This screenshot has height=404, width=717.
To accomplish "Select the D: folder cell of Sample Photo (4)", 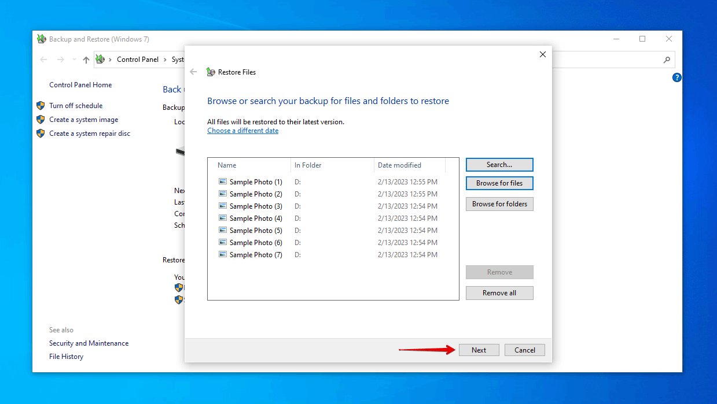I will [x=297, y=218].
